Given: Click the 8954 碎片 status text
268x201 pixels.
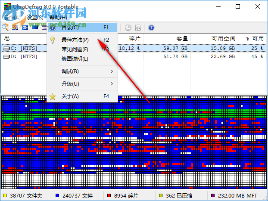Looking at the screenshot, I should click(126, 196).
